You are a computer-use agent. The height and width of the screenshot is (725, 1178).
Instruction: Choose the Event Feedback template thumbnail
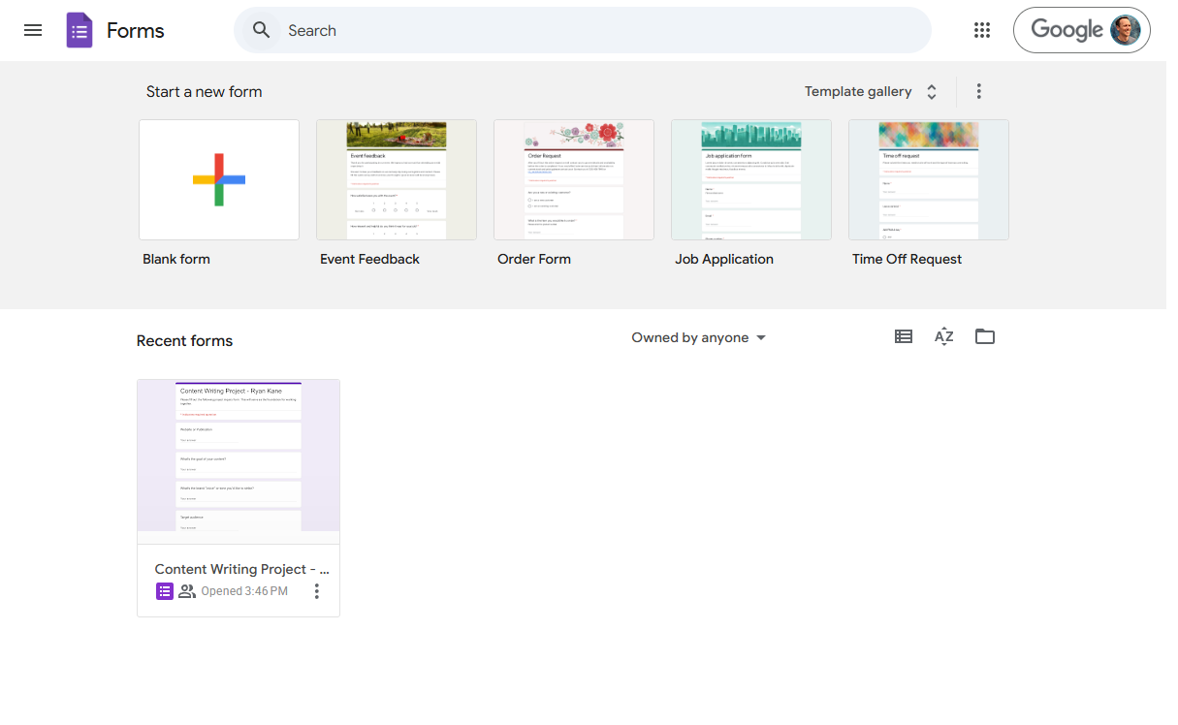click(396, 179)
